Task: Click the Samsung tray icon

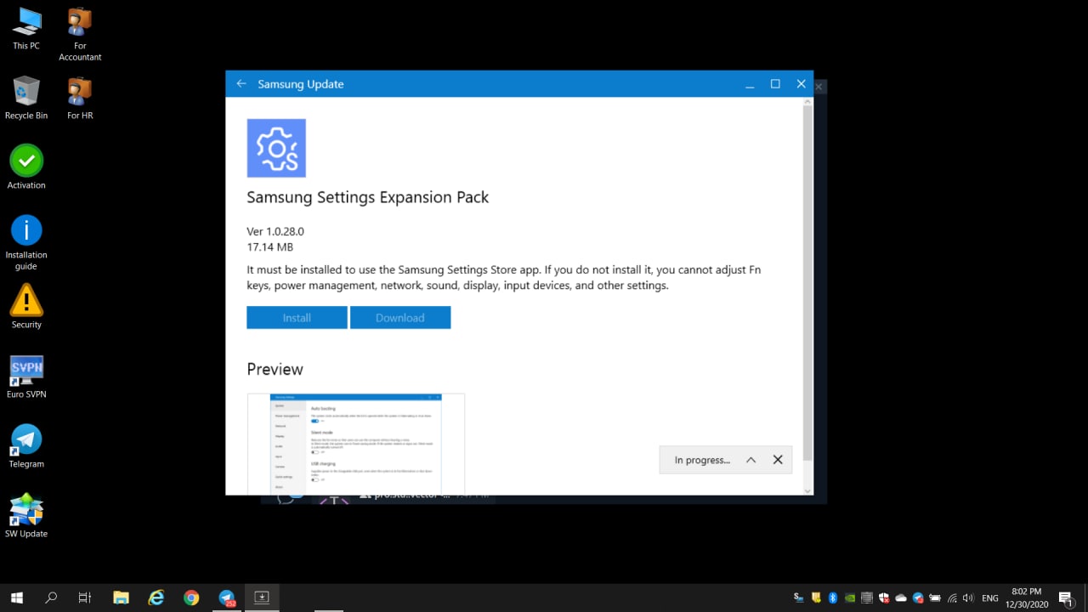Action: tap(798, 598)
